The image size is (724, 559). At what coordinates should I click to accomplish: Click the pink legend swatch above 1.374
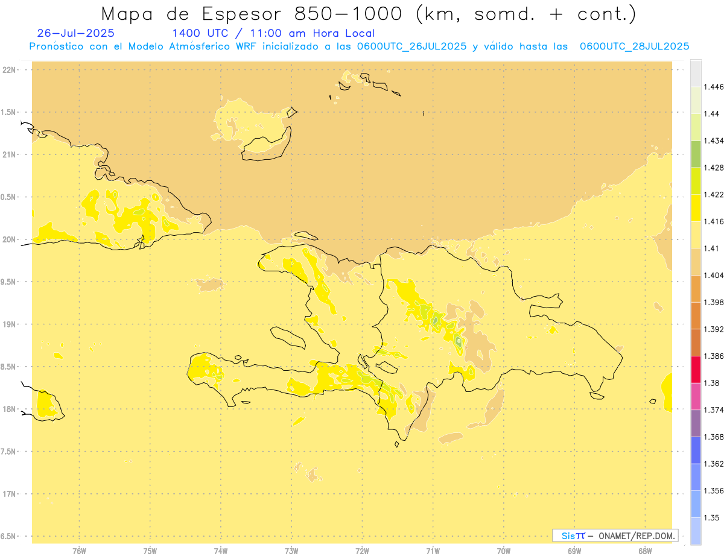(x=696, y=396)
